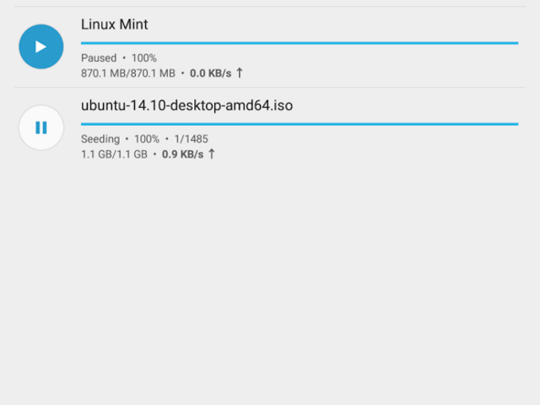This screenshot has height=405, width=540.
Task: Click the 0.0 KB/s upload speed
Action: point(210,73)
